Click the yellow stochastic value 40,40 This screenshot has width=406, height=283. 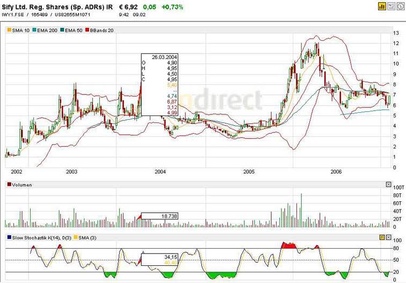pos(171,263)
